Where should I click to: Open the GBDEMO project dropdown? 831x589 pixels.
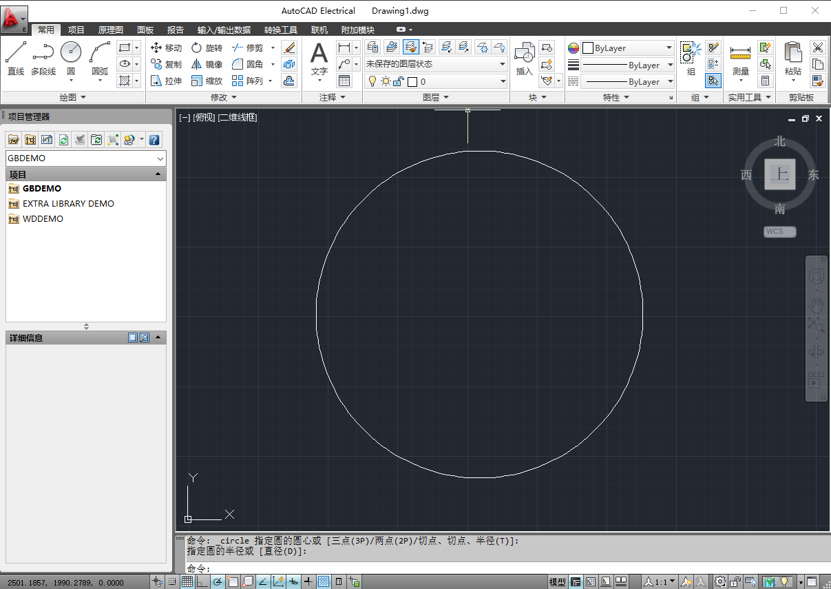tap(161, 158)
